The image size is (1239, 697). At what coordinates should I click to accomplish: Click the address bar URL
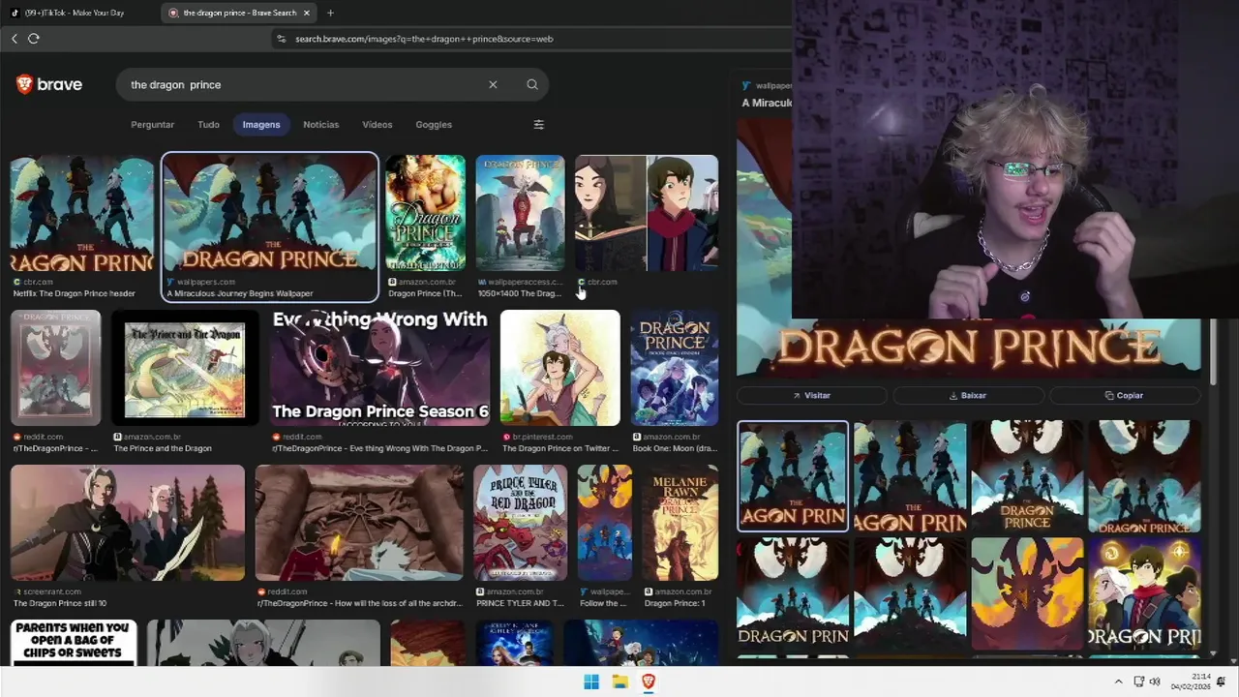424,39
